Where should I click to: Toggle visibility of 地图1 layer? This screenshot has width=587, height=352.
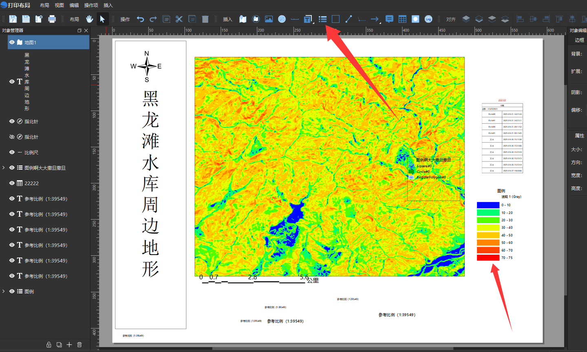[12, 42]
